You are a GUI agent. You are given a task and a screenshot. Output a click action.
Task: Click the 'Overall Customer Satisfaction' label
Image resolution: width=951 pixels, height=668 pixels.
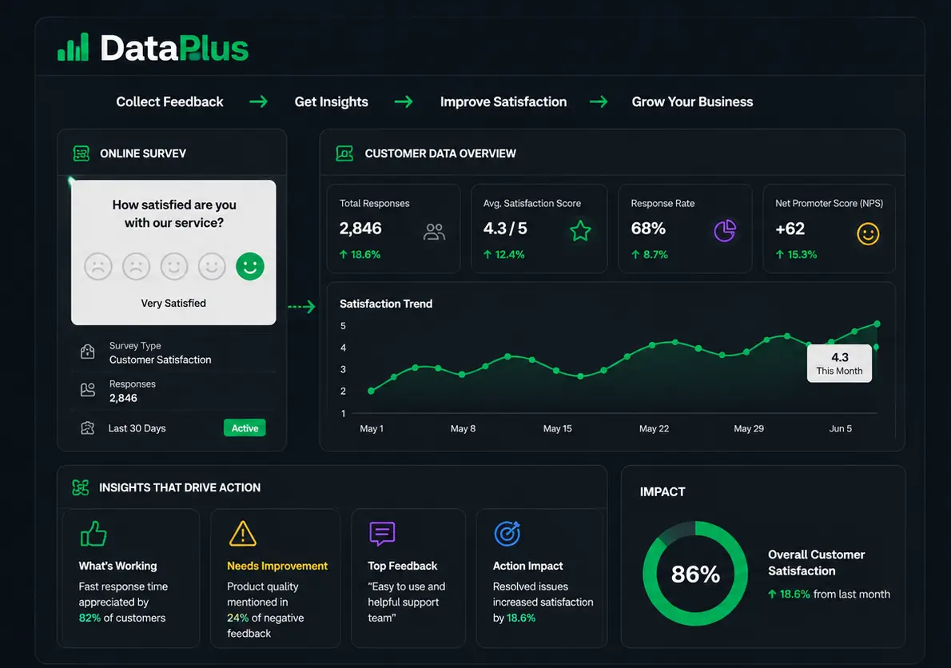click(817, 563)
